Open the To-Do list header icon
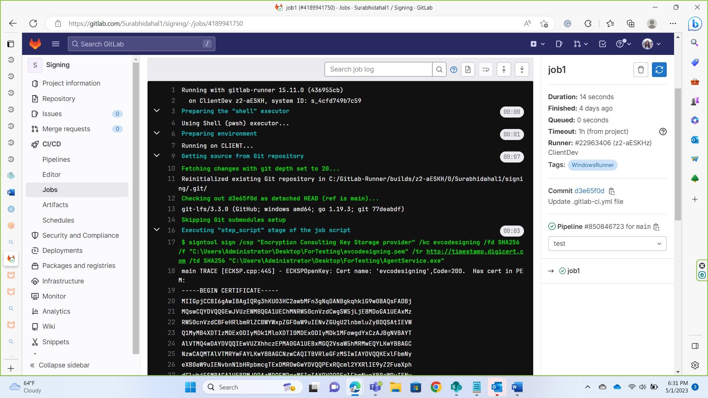The width and height of the screenshot is (708, 398). coord(603,44)
